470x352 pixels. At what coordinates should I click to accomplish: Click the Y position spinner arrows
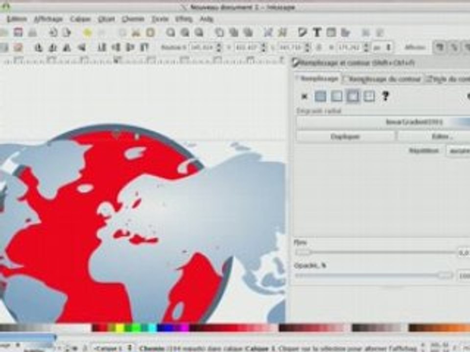[263, 47]
